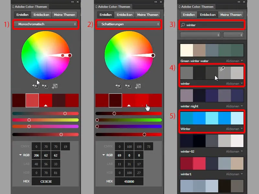The width and height of the screenshot is (259, 194).
Task: Click the Green winter water theme name
Action: point(195,61)
